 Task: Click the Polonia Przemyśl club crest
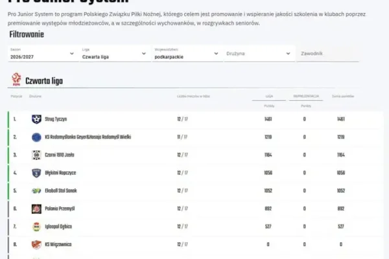click(x=36, y=208)
